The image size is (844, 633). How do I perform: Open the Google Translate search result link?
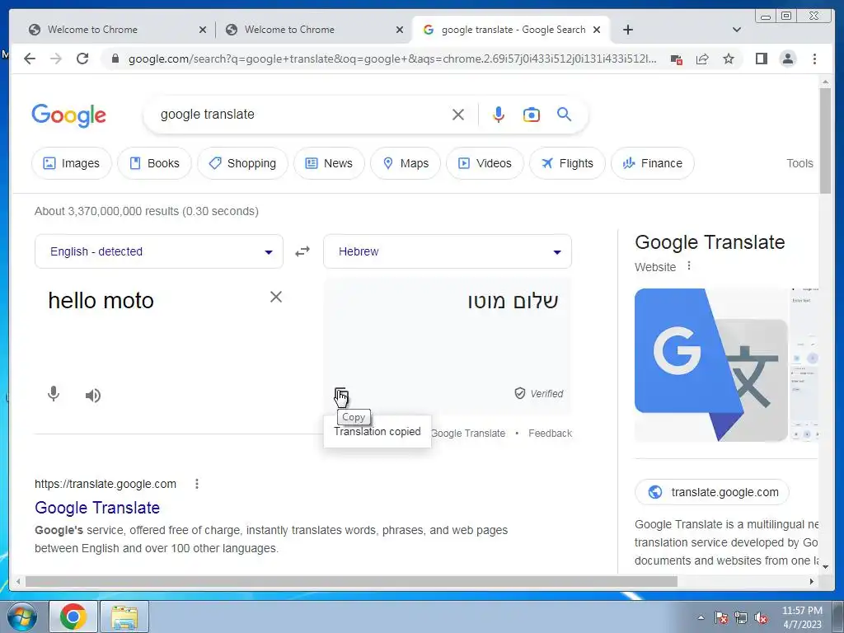[97, 508]
